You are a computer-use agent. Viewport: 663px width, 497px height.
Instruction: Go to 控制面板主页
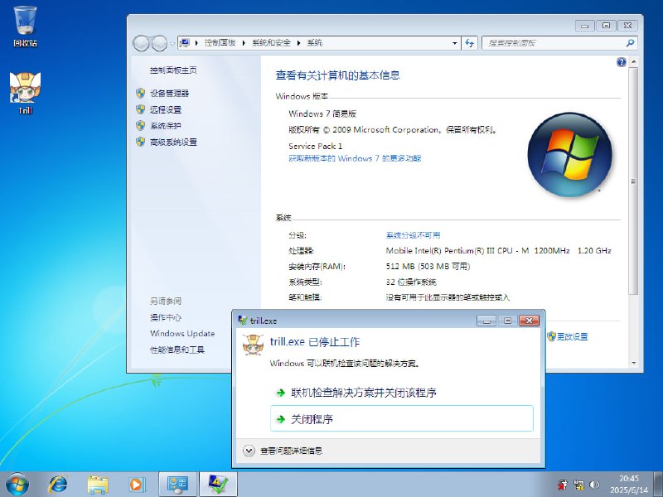173,70
